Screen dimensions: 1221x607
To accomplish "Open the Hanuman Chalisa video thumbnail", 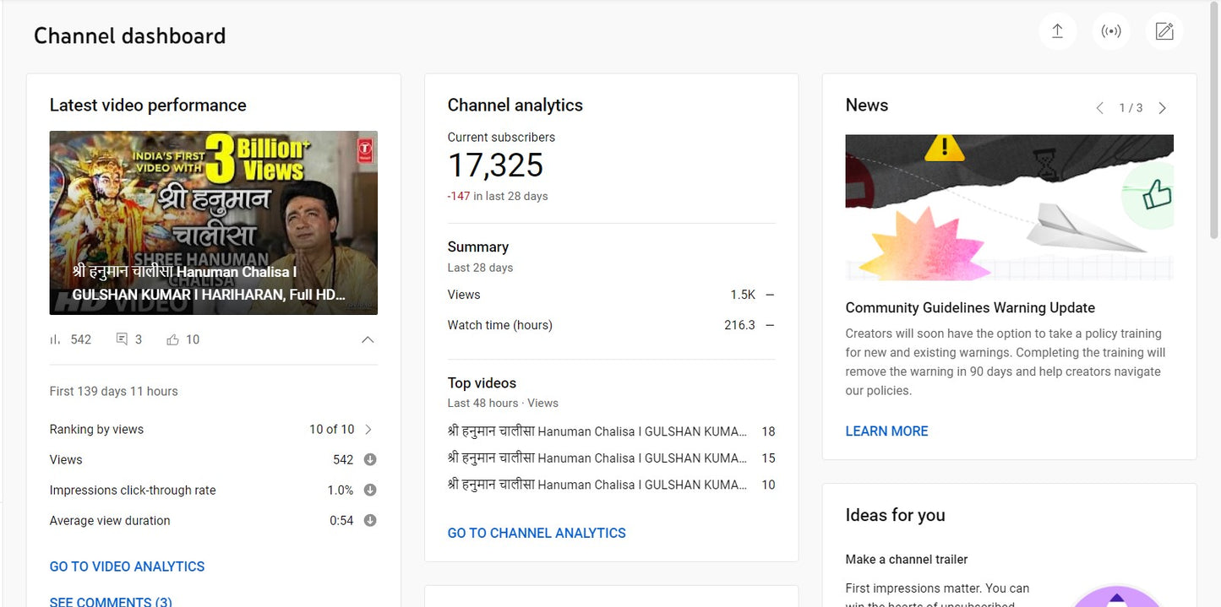I will (x=213, y=223).
